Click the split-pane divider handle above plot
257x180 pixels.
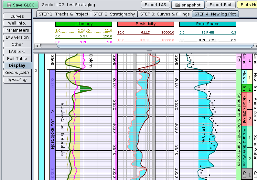(x=149, y=51)
